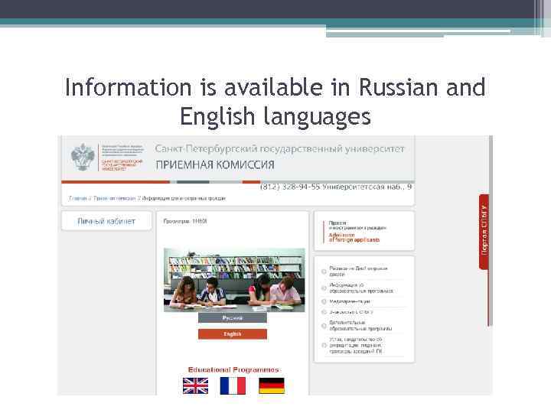The height and width of the screenshot is (413, 551).
Task: Click the page vertical scrollbar
Action: (x=491, y=232)
